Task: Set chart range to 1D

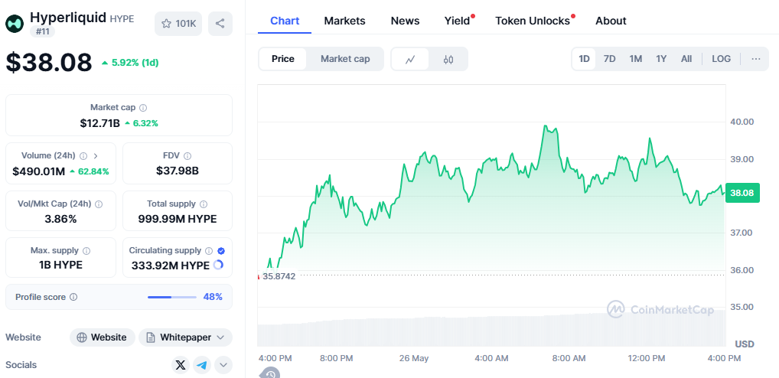Action: pyautogui.click(x=585, y=59)
